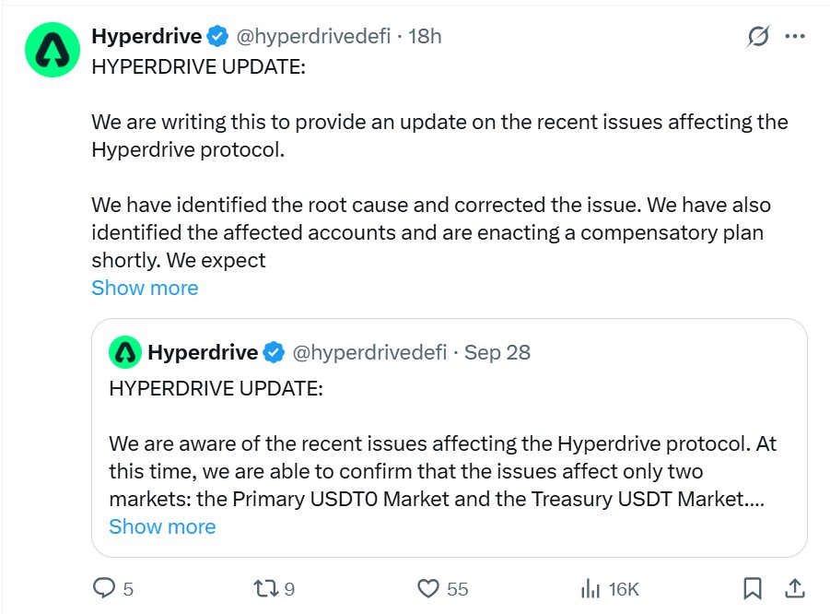
Task: Bookmark this Hyperdrive post
Action: pyautogui.click(x=753, y=588)
